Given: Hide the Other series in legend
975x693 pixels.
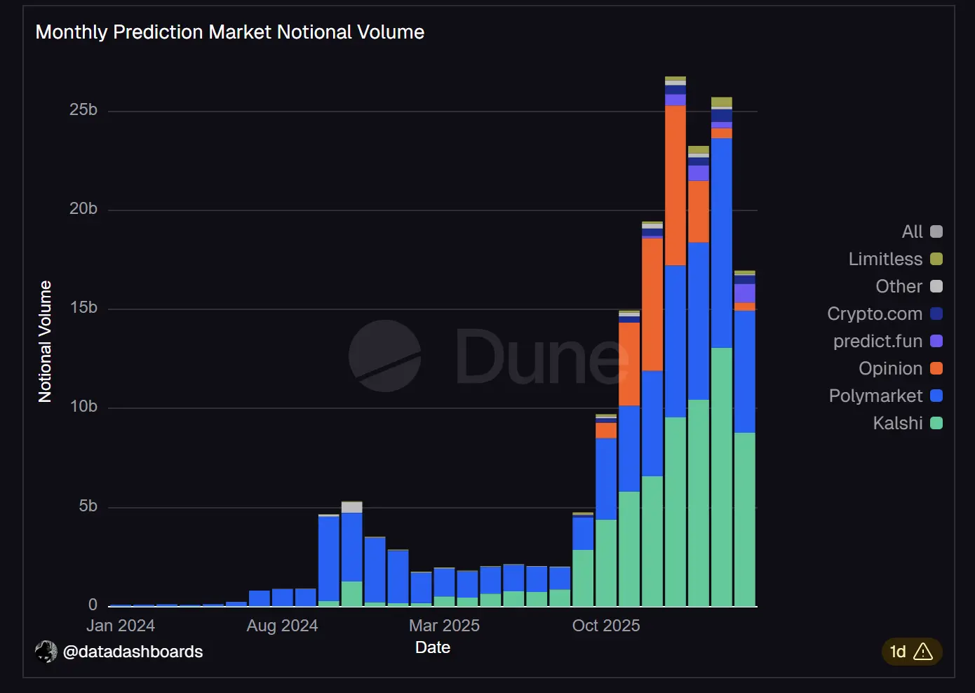Looking at the screenshot, I should click(x=899, y=286).
